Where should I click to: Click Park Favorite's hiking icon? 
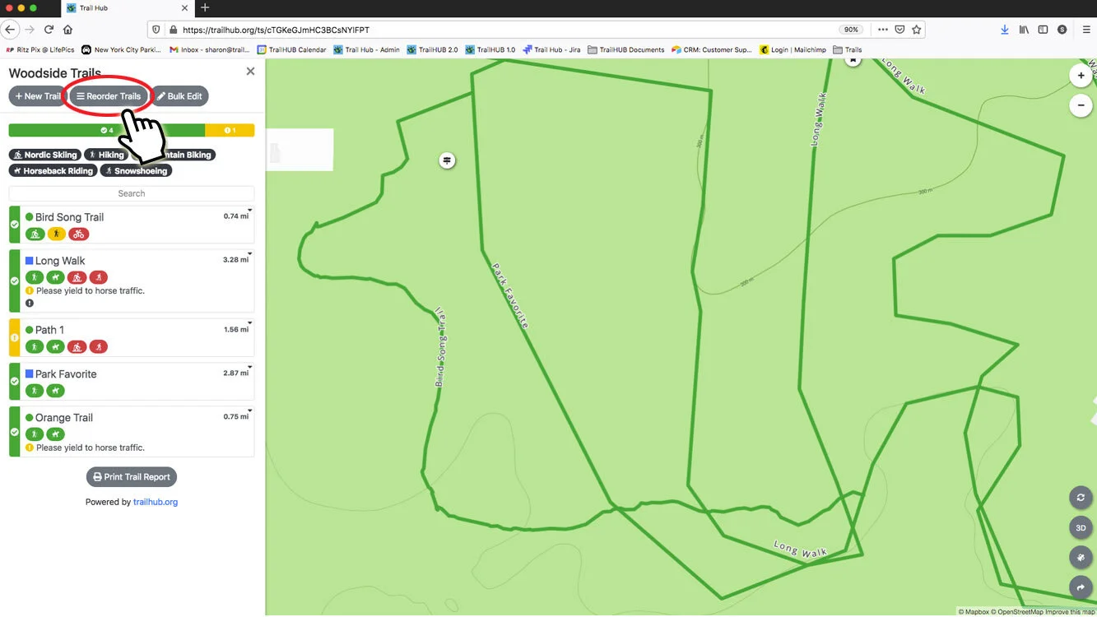click(x=35, y=390)
